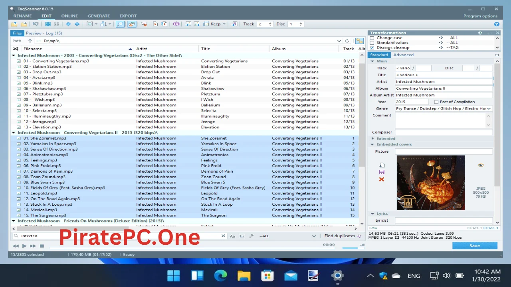Click the auto-number tracks icon

pos(234,24)
